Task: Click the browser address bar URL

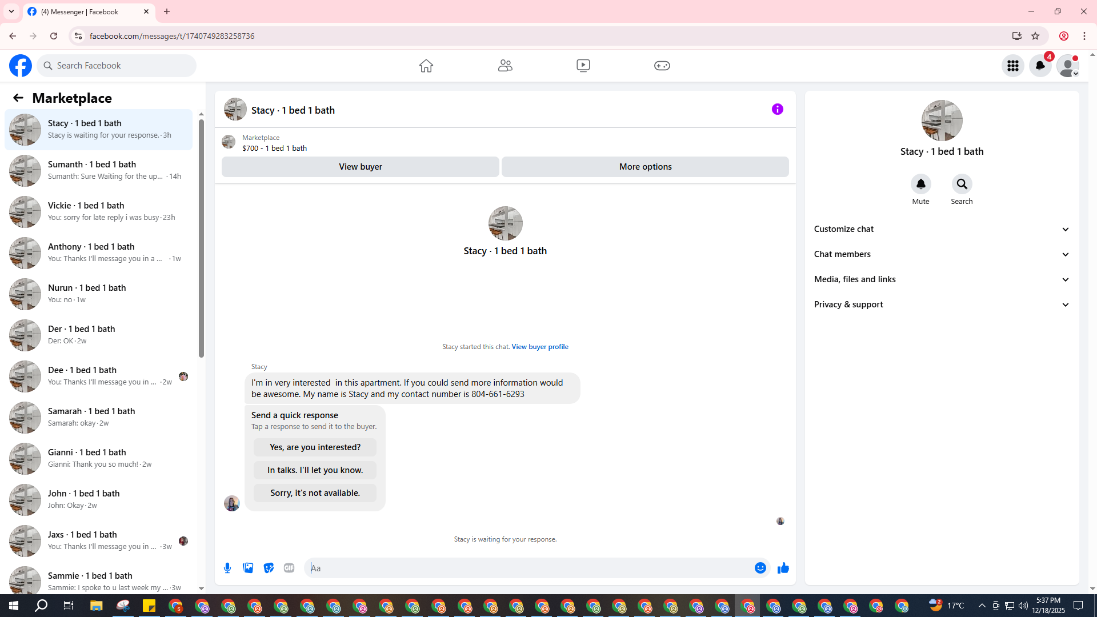Action: click(172, 36)
